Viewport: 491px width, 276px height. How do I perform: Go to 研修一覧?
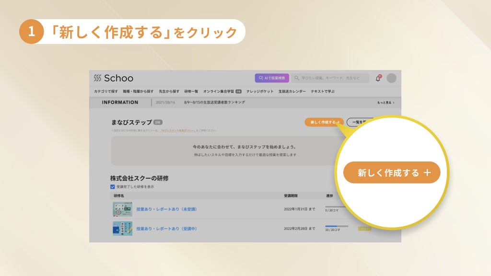click(x=191, y=92)
